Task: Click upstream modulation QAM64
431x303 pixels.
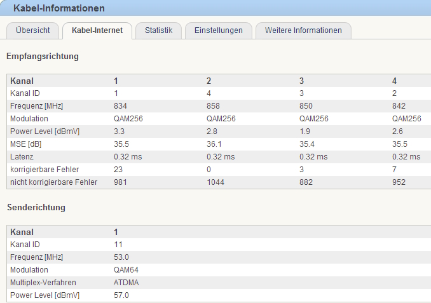Action: click(126, 270)
